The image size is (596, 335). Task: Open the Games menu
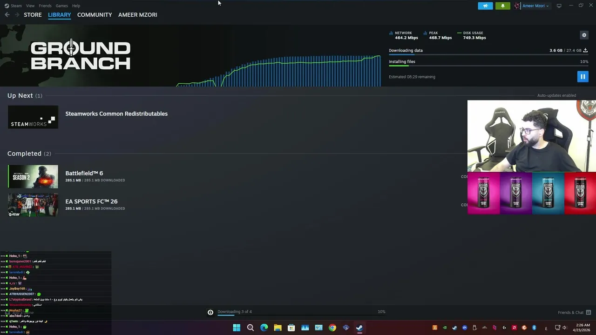coord(61,6)
